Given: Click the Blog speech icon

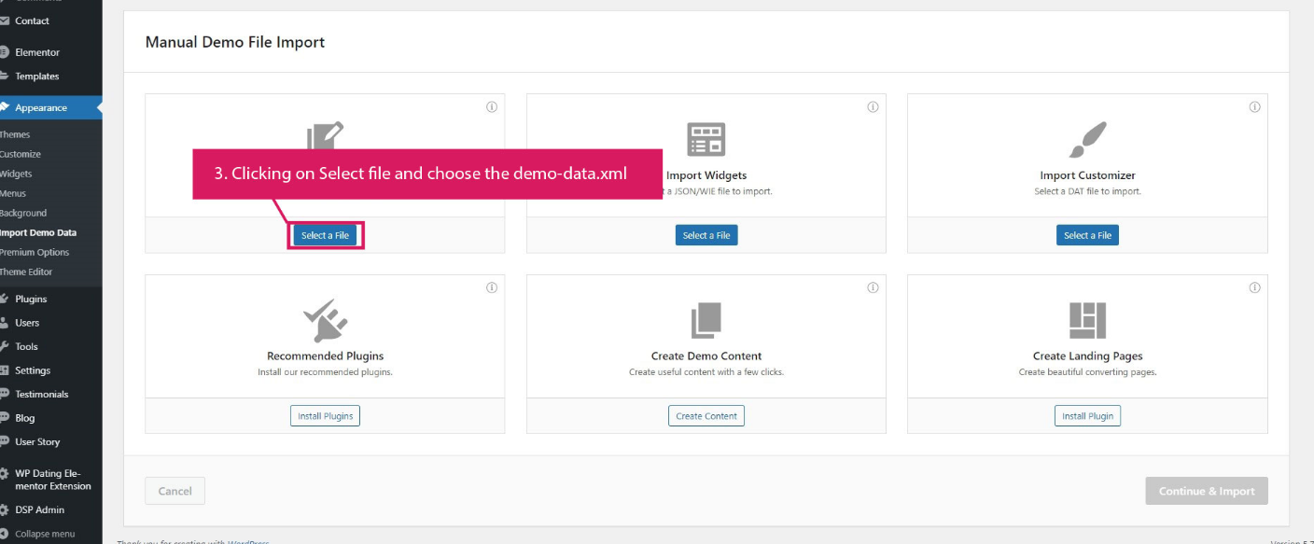Looking at the screenshot, I should coord(4,418).
